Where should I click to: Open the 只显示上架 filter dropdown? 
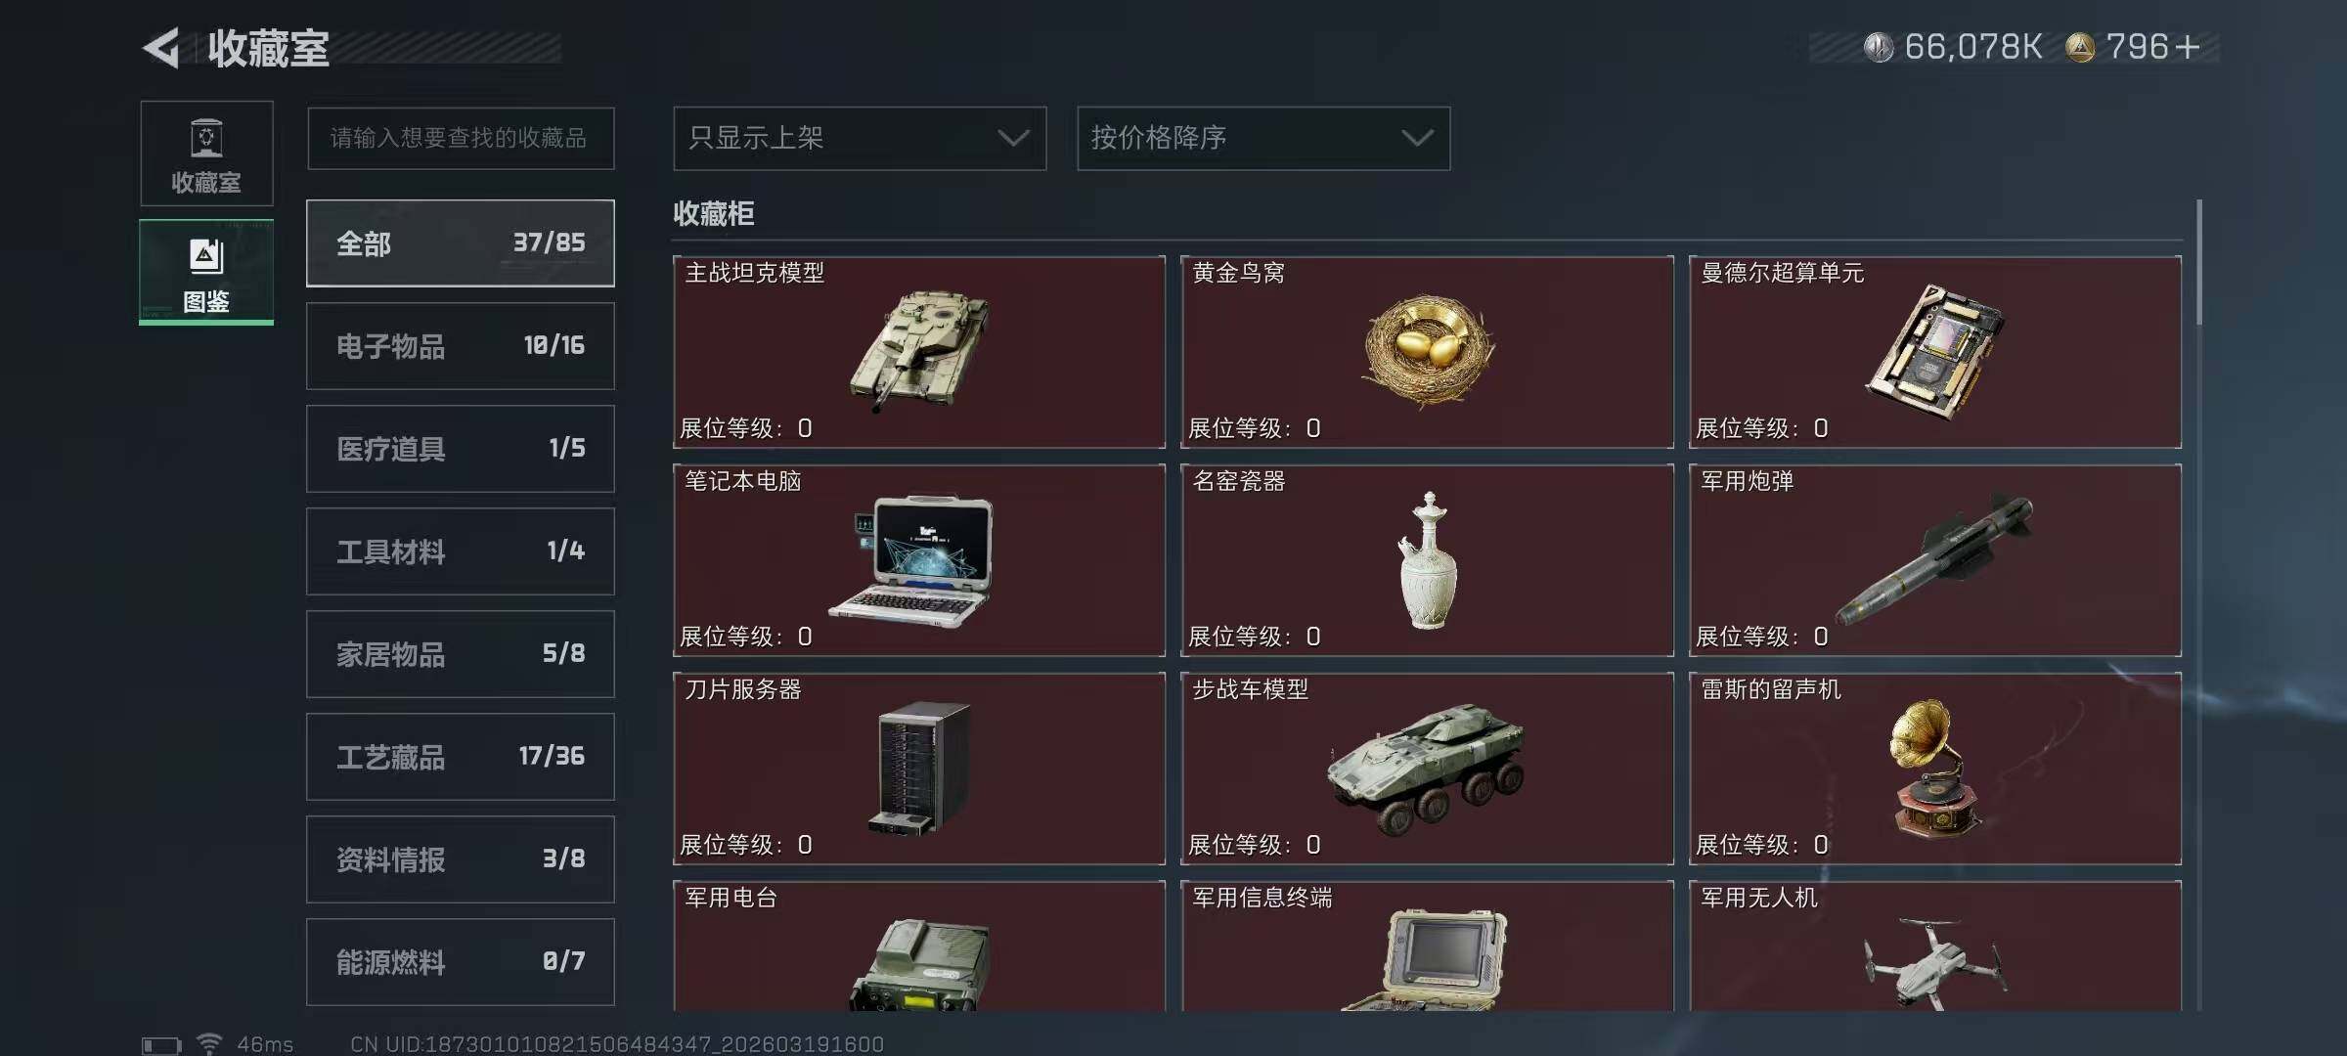coord(860,138)
